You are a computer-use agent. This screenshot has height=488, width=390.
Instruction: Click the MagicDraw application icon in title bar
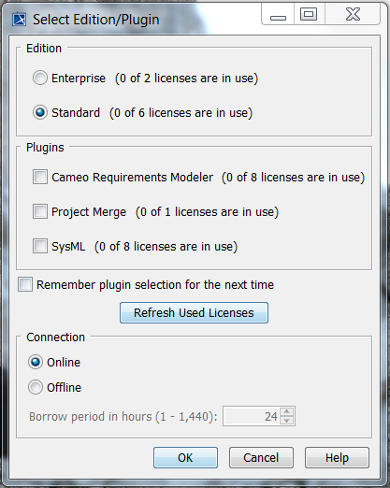[x=20, y=20]
